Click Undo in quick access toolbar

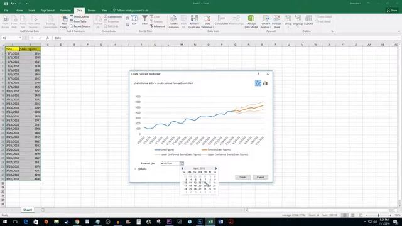pos(12,3)
